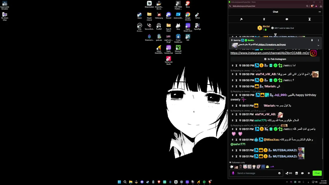The width and height of the screenshot is (329, 185).
Task: Open the emoji picker in message box
Action: 279,173
